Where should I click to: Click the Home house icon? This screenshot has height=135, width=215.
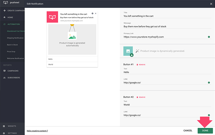[x=4, y=17]
